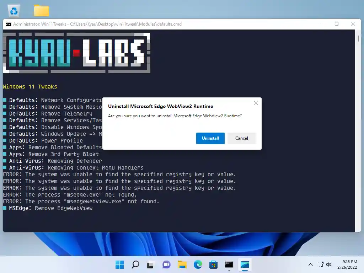Open Microsoft Store from the taskbar
364x273 pixels.
click(213, 264)
